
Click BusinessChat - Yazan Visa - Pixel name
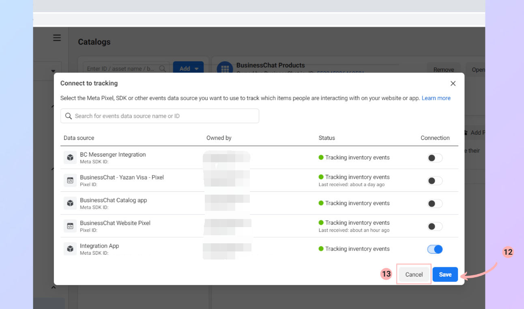pyautogui.click(x=122, y=177)
